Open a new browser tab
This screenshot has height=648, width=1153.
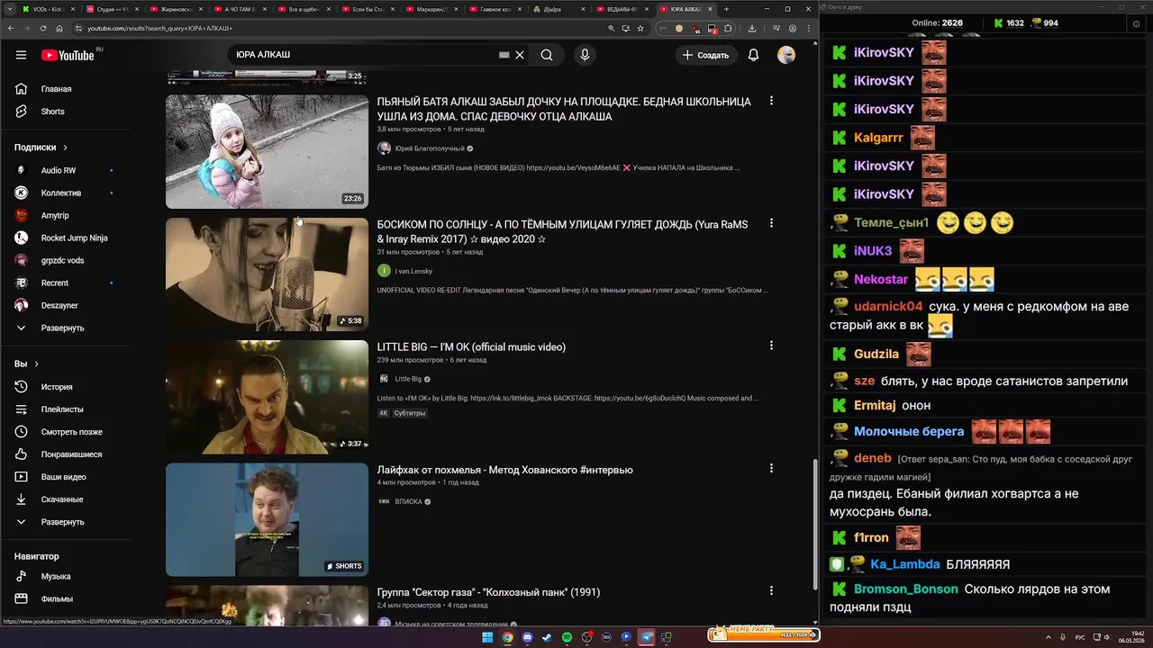[x=727, y=9]
